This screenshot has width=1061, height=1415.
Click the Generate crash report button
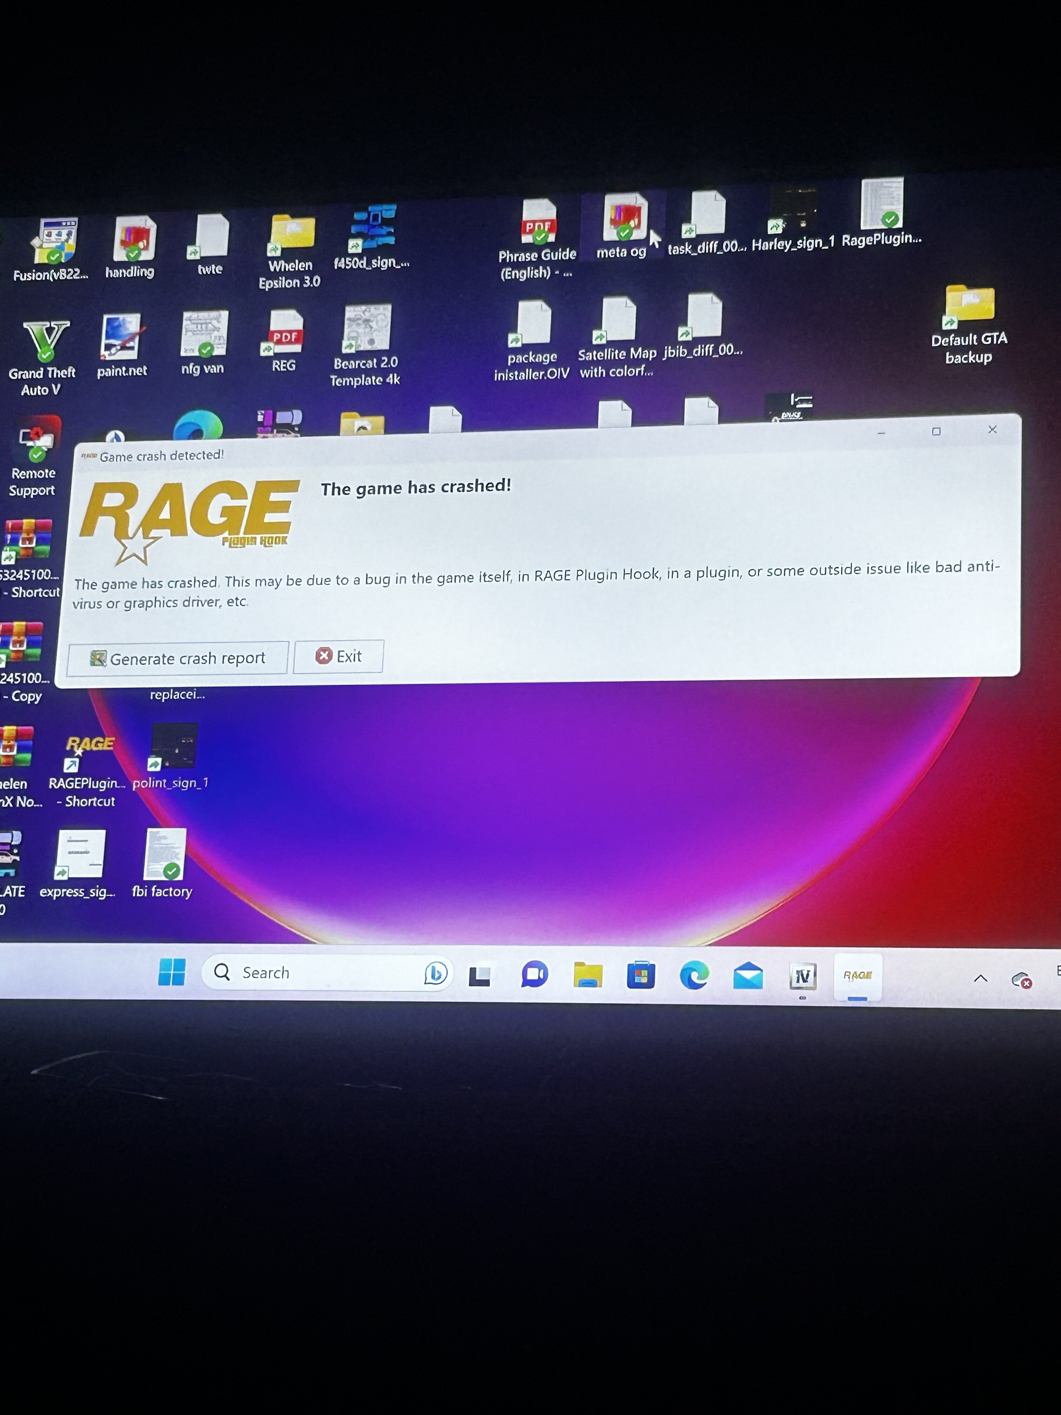coord(177,658)
